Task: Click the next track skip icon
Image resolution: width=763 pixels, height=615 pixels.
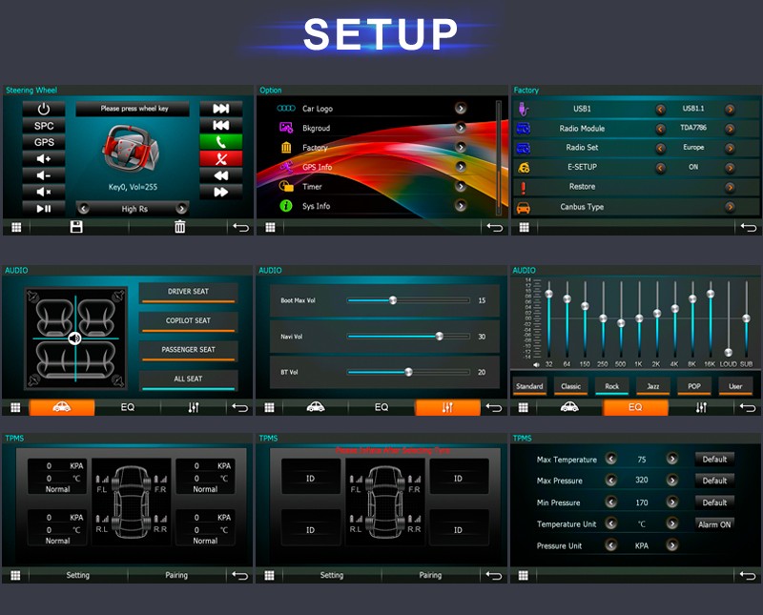Action: (220, 110)
